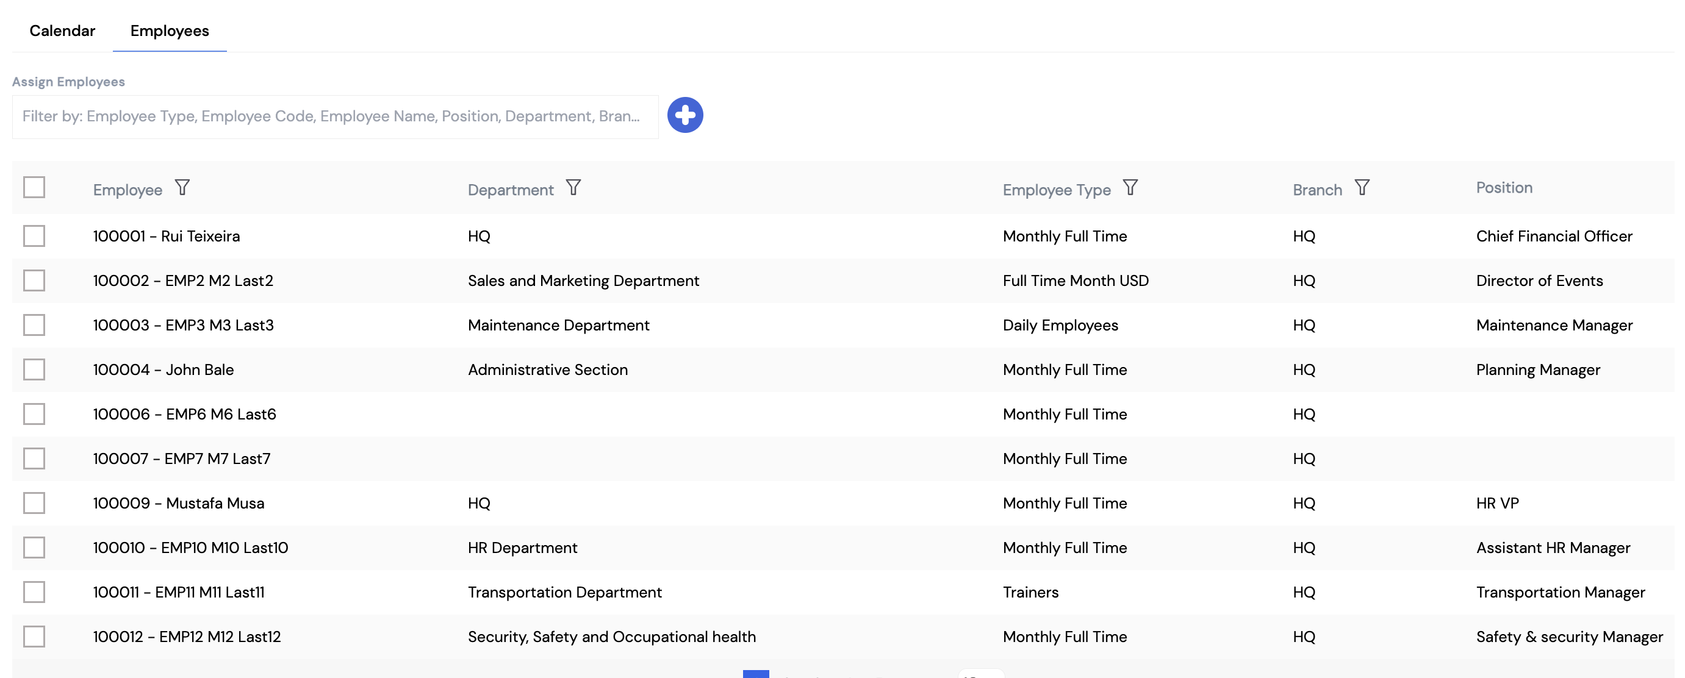Select checkbox for EMP7 M7 Last7
1685x678 pixels.
coord(34,459)
